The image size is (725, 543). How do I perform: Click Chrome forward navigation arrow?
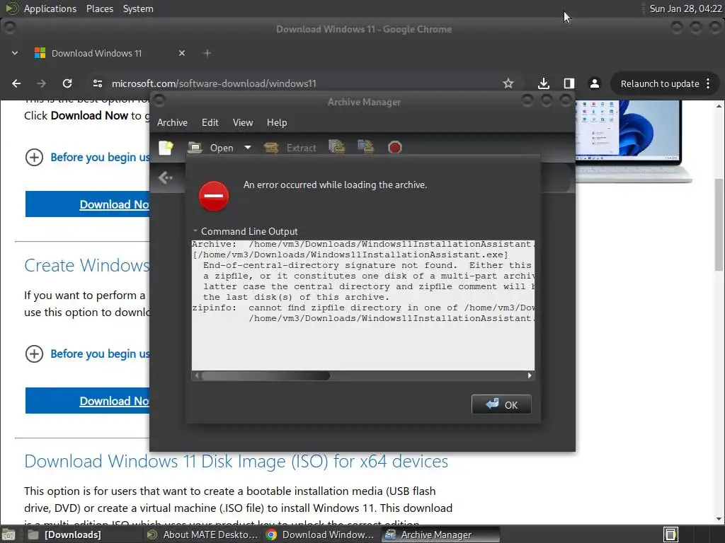click(x=42, y=83)
